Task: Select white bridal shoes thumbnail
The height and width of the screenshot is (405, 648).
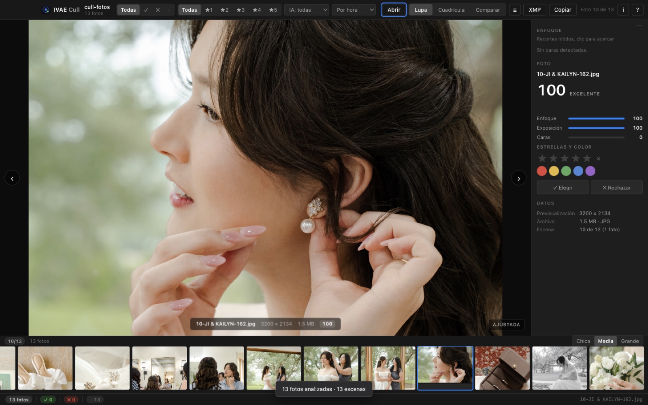Action: click(x=45, y=368)
